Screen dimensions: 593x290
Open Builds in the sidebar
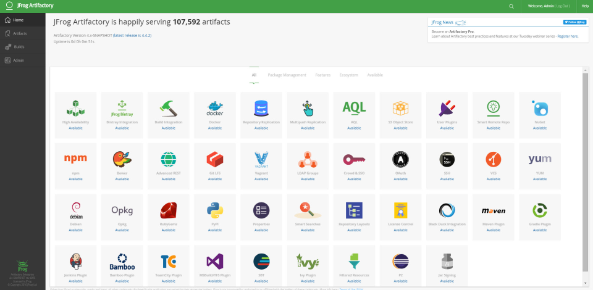pos(23,47)
